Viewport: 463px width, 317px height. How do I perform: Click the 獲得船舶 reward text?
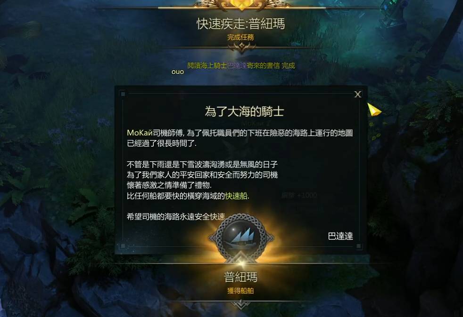tap(240, 291)
